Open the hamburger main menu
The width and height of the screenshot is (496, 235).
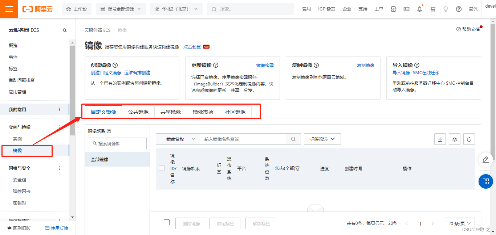(9, 9)
